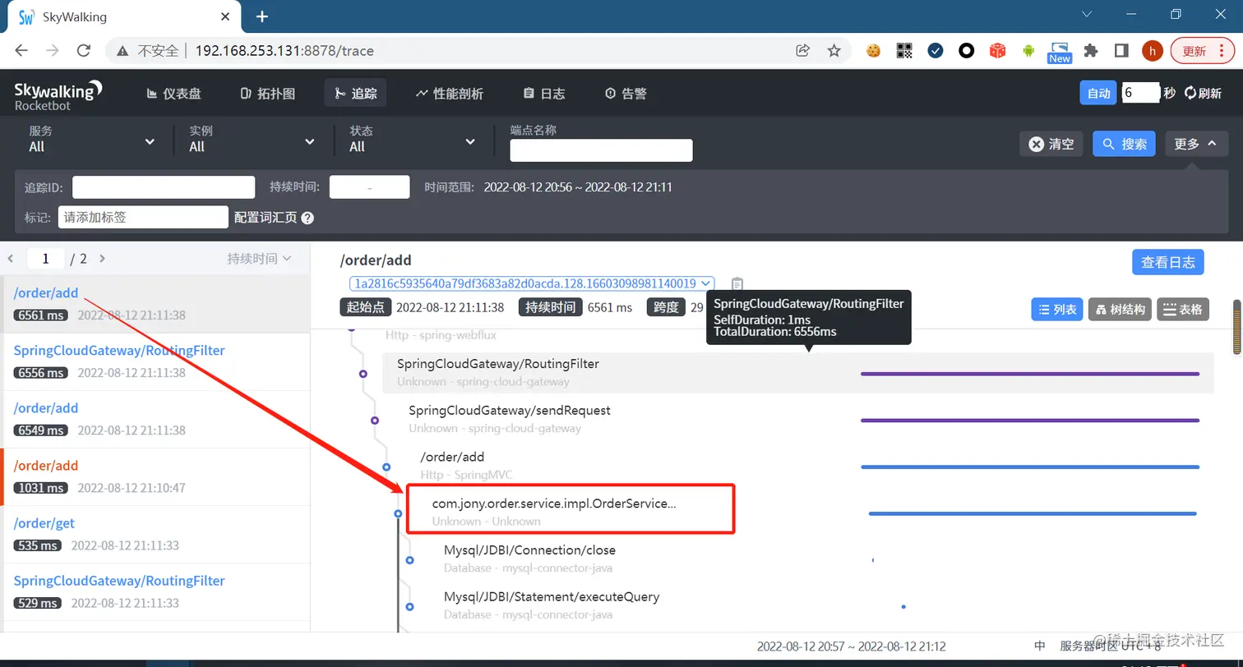The image size is (1243, 667).
Task: Select the 追踪 trace tab
Action: coord(355,94)
